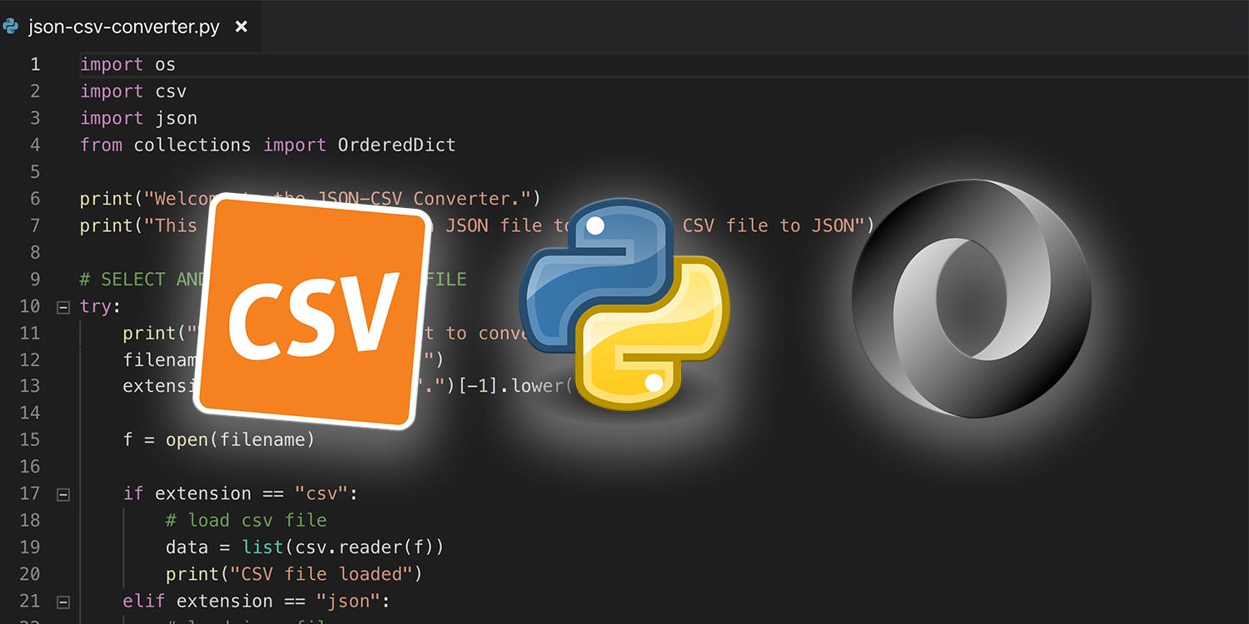Collapse the if extension block at line 17
The image size is (1249, 624).
coord(63,493)
